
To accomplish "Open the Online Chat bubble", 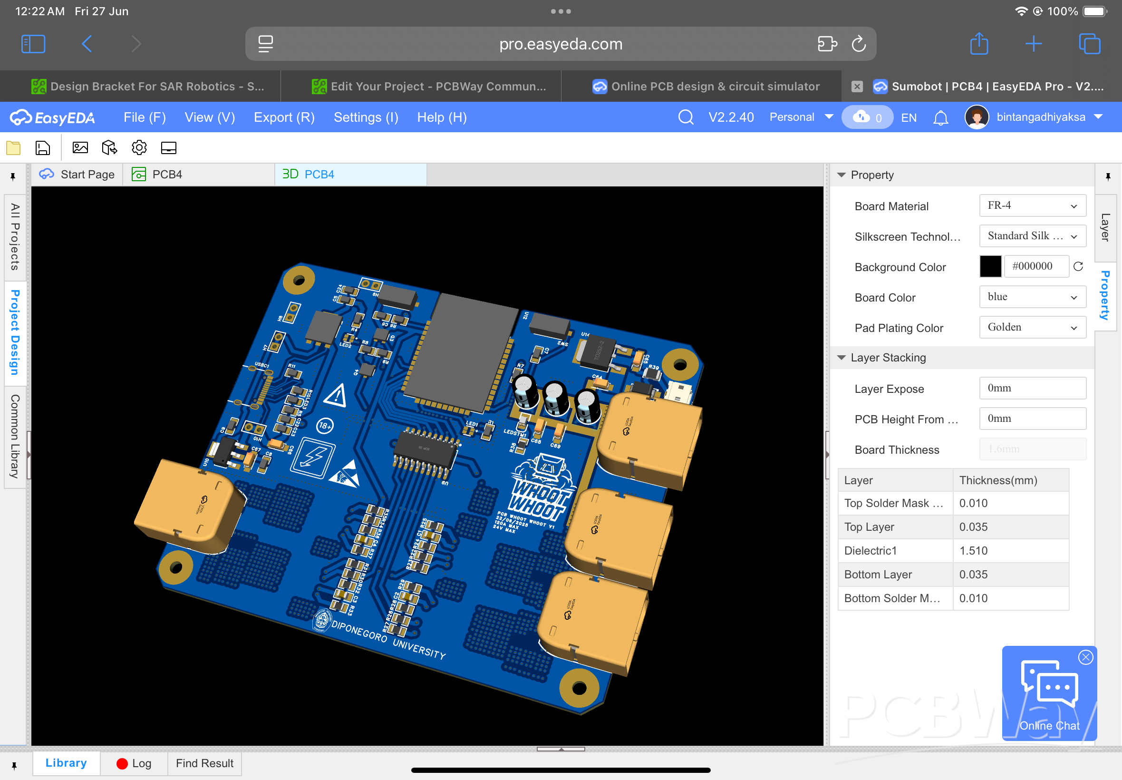I will [1049, 693].
